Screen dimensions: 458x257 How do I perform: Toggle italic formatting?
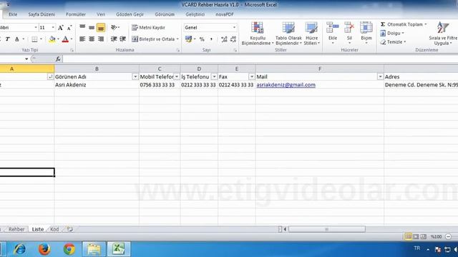tap(8, 39)
